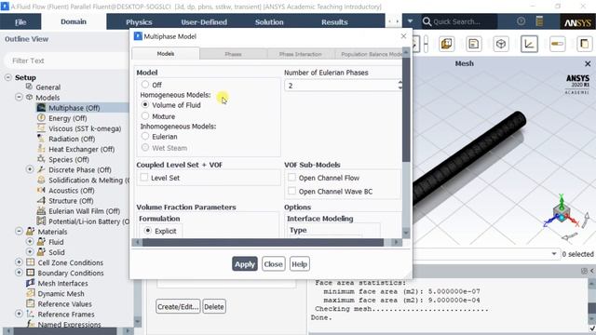Select the Multiphase (Off) model icon
The width and height of the screenshot is (596, 335).
(x=41, y=108)
